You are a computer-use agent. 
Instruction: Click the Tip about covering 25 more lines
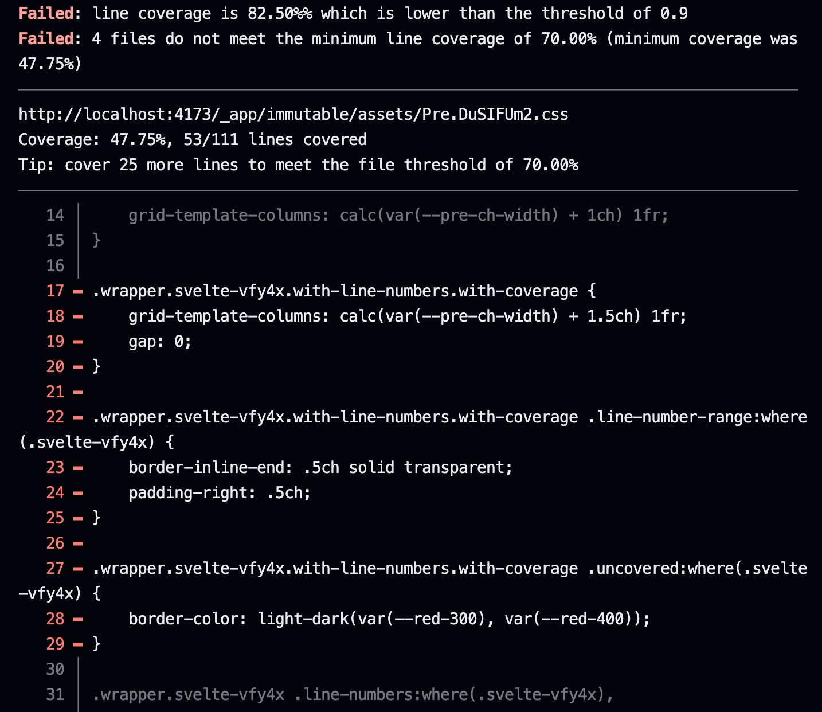click(x=298, y=165)
